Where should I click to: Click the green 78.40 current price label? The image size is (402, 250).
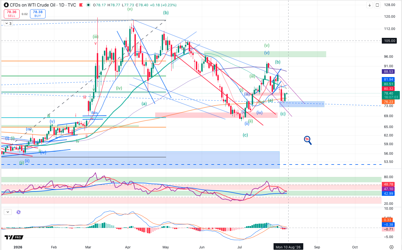[391, 95]
